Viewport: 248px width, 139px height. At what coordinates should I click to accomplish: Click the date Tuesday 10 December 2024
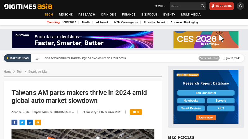tap(104, 112)
